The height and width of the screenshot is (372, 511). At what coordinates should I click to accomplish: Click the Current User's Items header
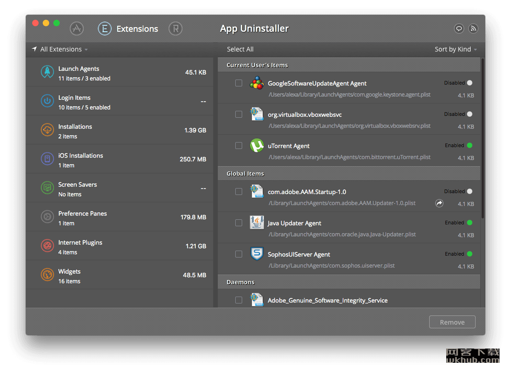click(x=349, y=65)
